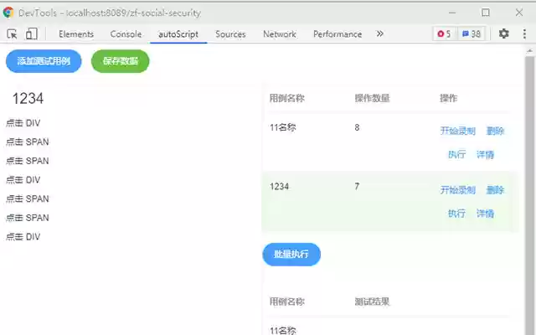Click the 操作数量 column header

click(372, 98)
